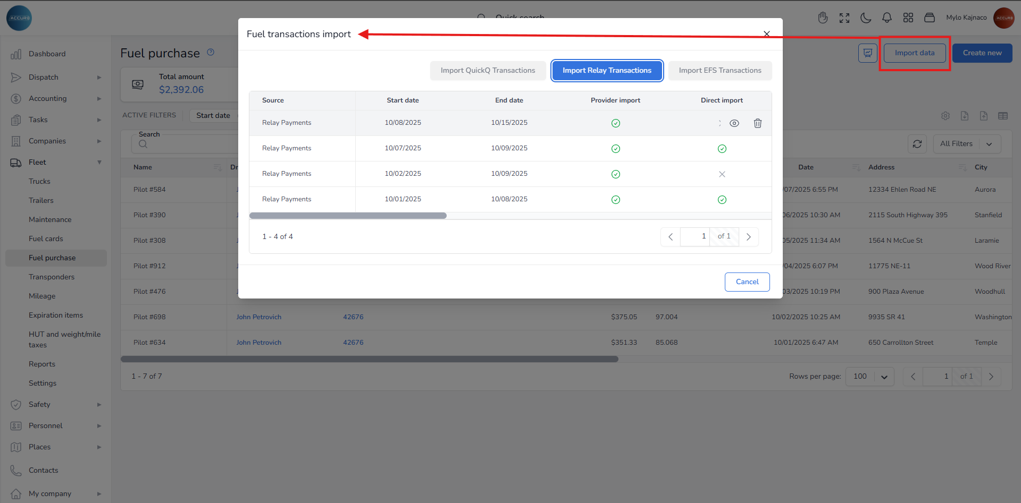Open the apps grid icon
The height and width of the screenshot is (503, 1021).
pos(908,18)
